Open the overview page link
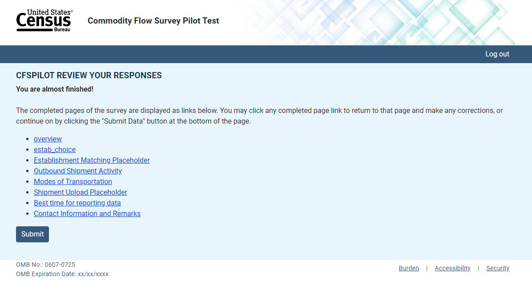This screenshot has width=532, height=281. click(x=48, y=139)
